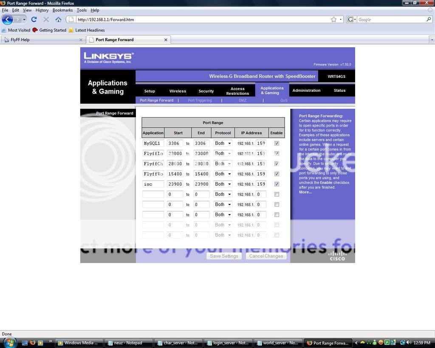The image size is (435, 348).
Task: Switch to login_server Notepad in taskbar
Action: point(227,343)
